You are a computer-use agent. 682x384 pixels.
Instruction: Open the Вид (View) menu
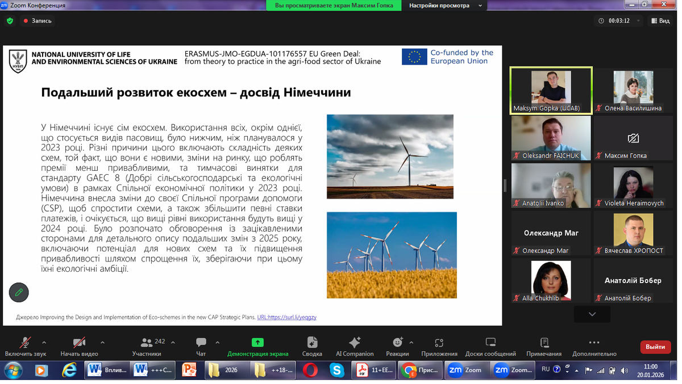click(x=659, y=20)
